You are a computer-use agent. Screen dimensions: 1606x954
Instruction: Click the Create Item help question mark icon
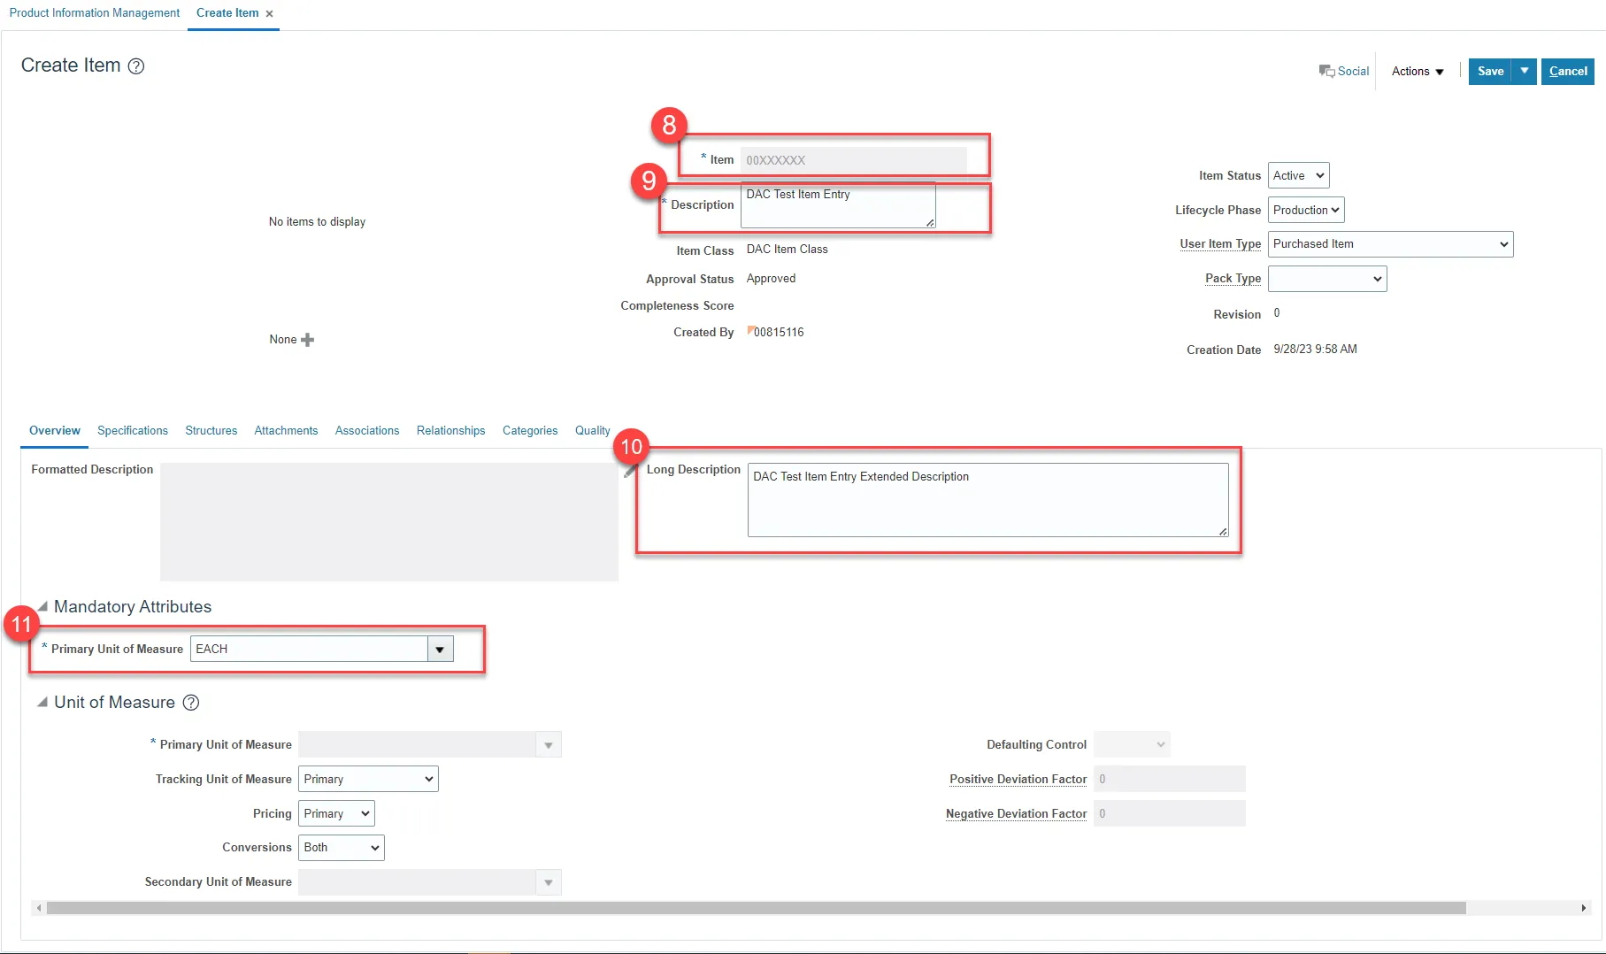tap(136, 66)
